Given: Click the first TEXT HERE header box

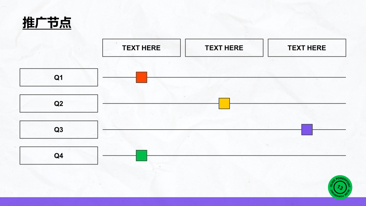Looking at the screenshot, I should 142,48.
